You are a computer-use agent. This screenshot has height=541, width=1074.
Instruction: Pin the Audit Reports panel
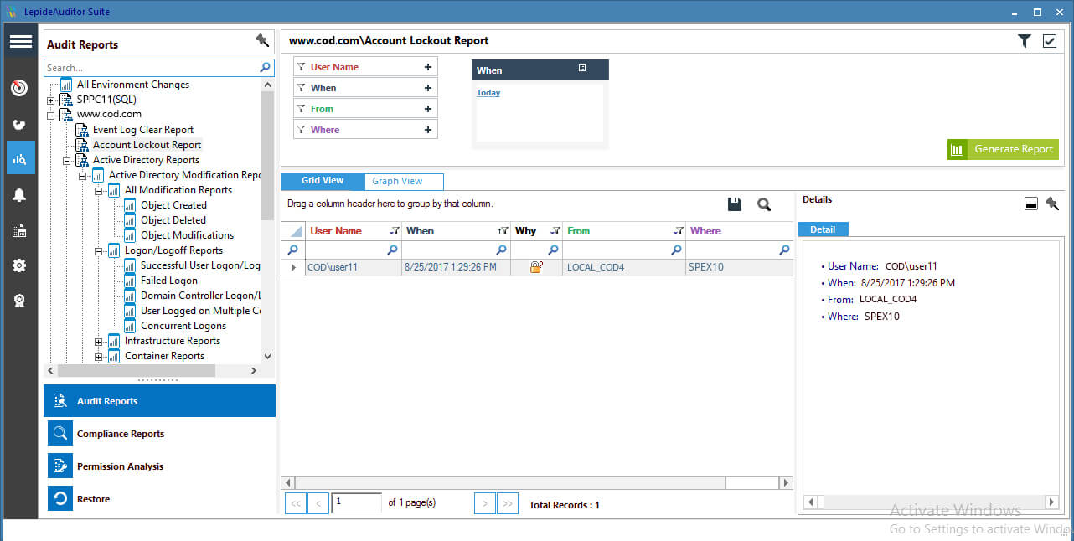pos(262,40)
